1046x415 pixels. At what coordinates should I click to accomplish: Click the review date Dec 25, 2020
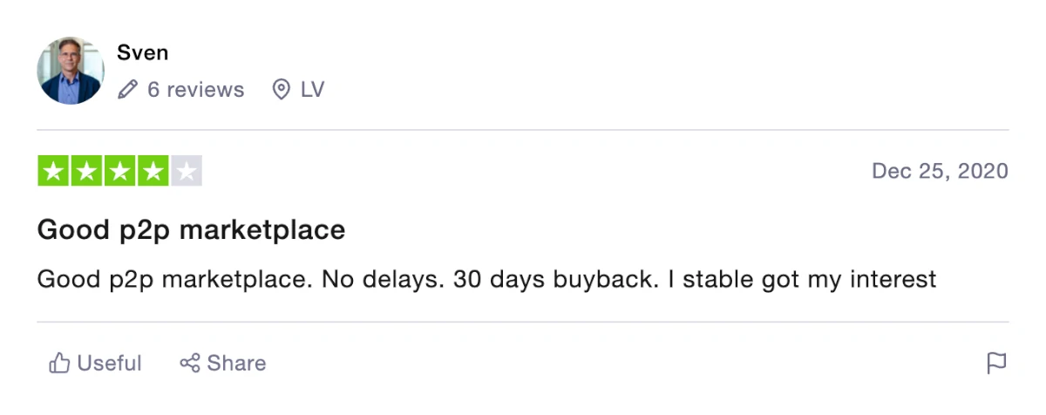(x=940, y=171)
